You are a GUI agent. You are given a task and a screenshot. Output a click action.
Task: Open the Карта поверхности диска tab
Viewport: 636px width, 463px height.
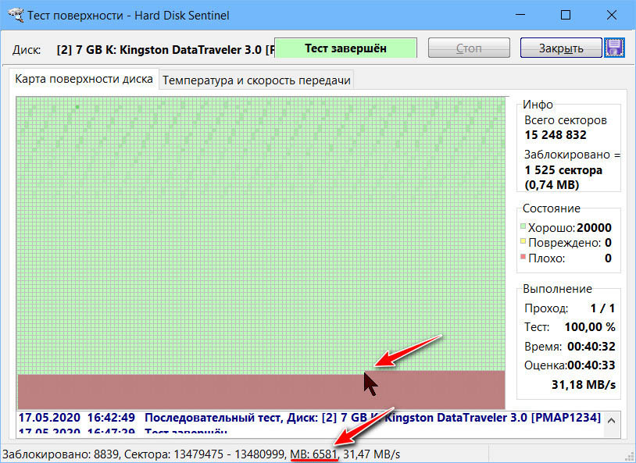pos(84,79)
